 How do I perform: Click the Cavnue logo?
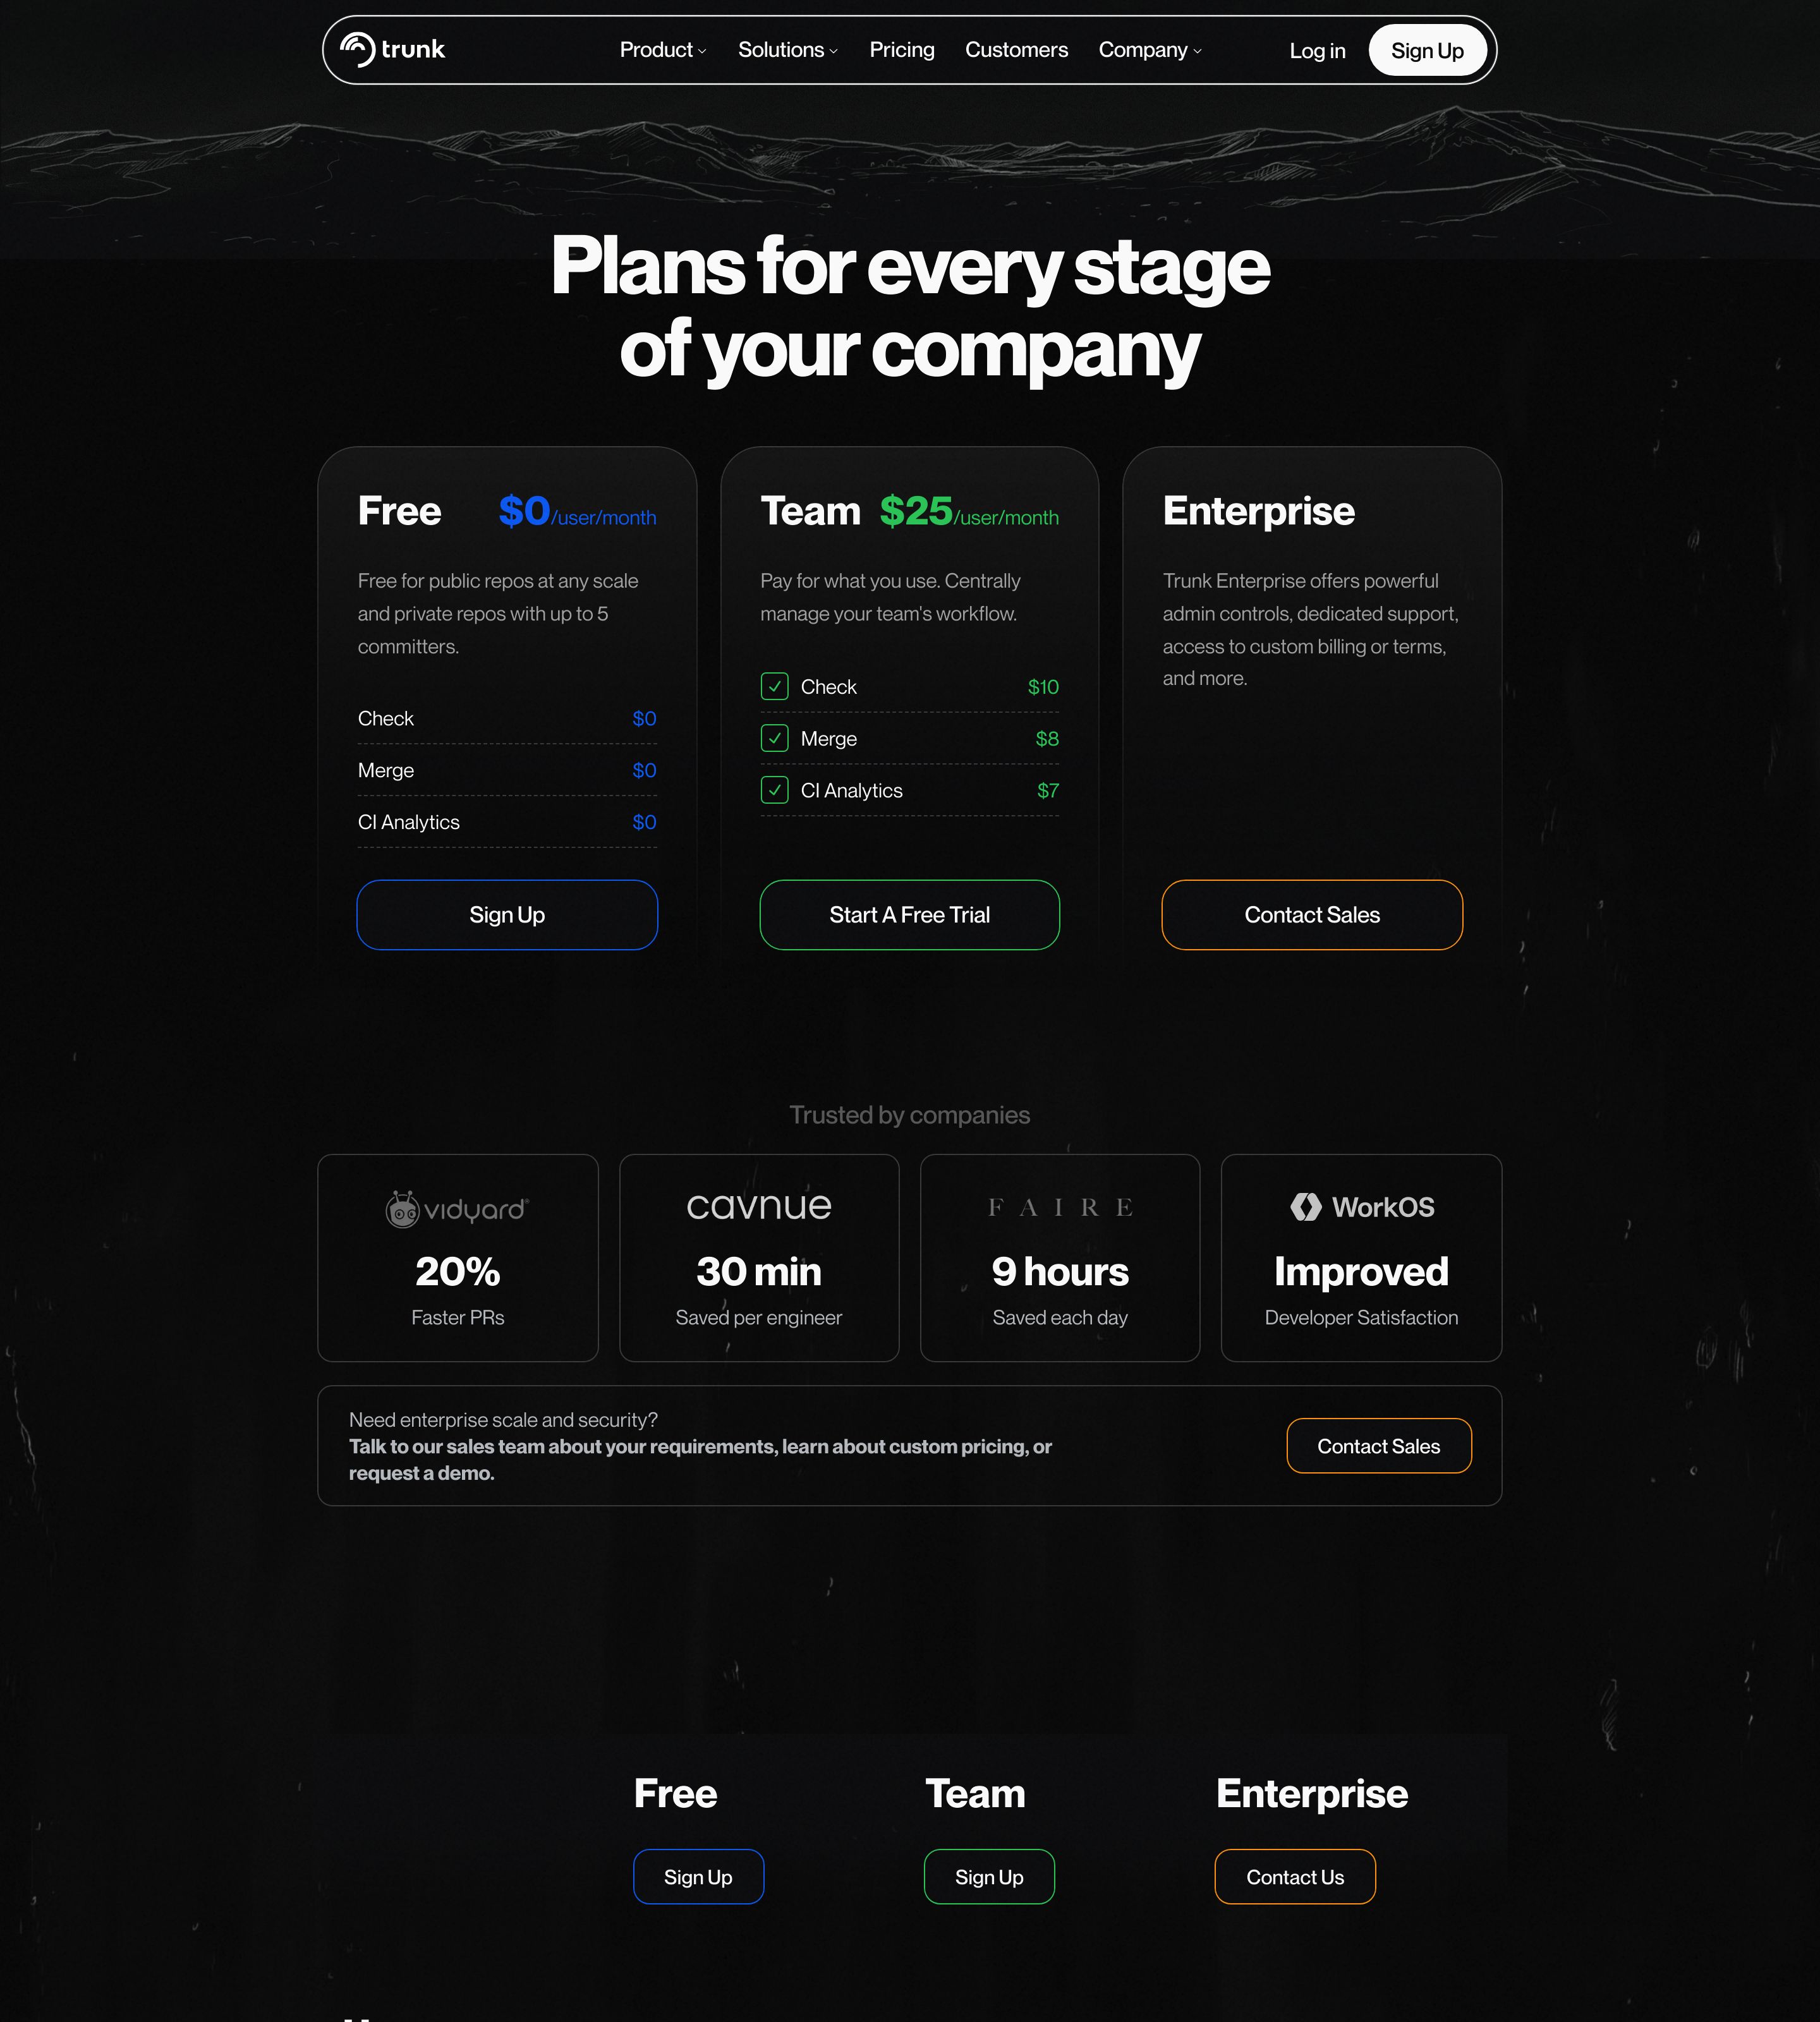coord(759,1206)
